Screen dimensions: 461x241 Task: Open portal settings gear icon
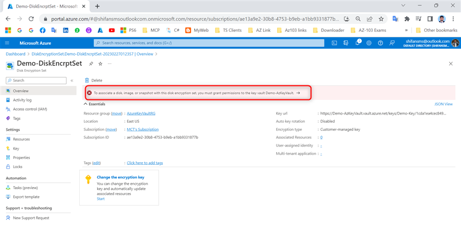(369, 43)
